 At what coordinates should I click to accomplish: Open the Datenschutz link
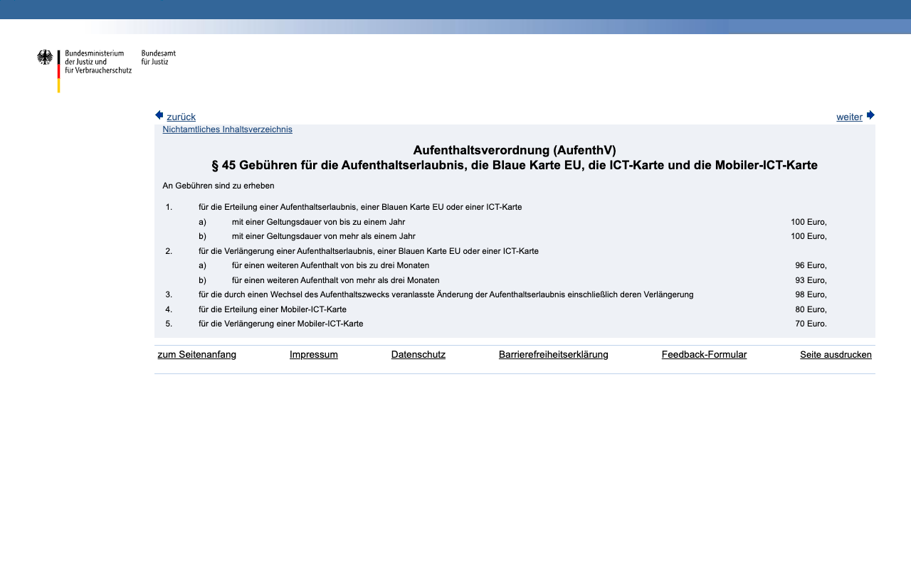tap(418, 354)
